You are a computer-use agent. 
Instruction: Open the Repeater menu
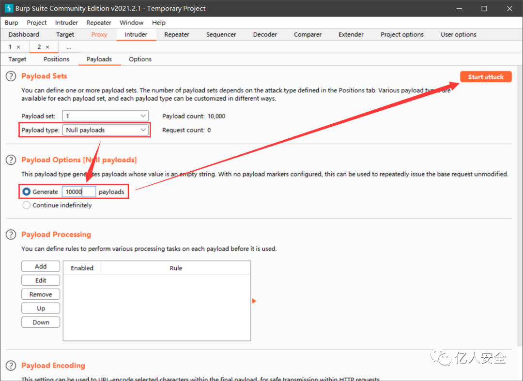click(99, 23)
